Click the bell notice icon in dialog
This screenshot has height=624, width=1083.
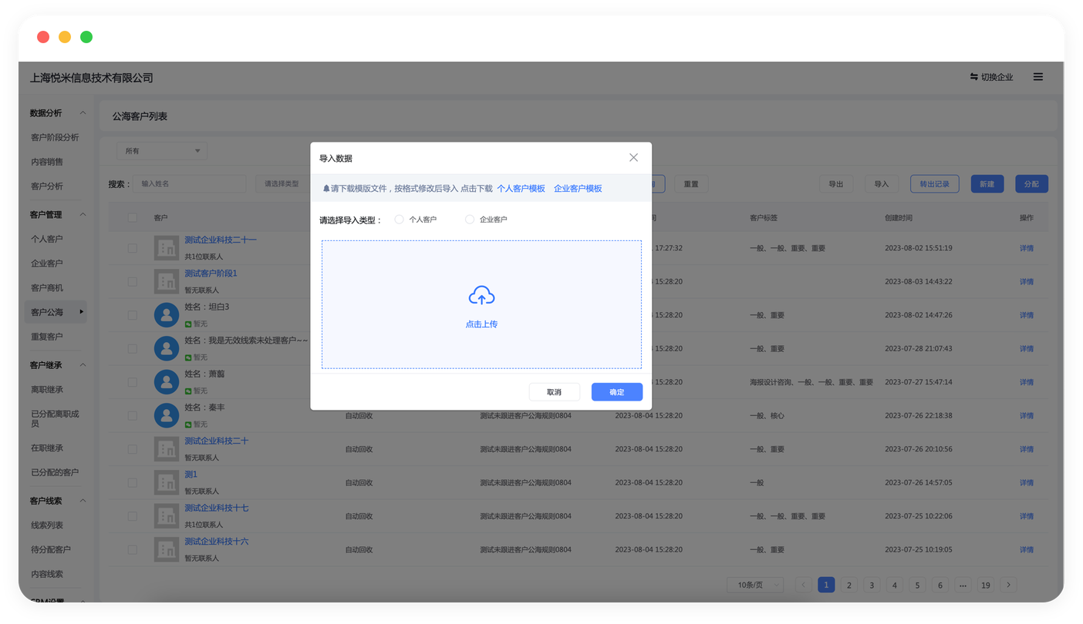click(326, 189)
